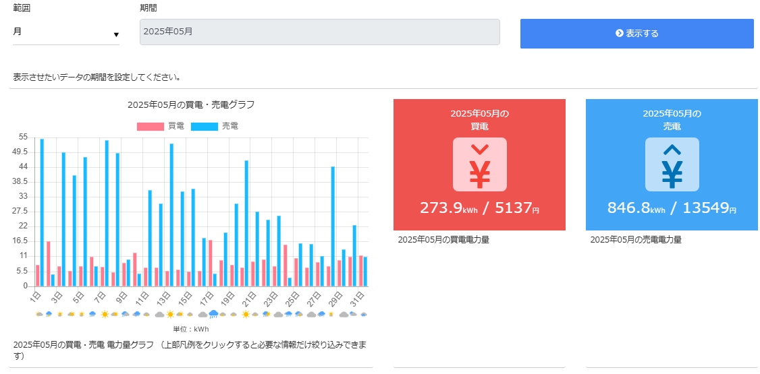Click the 期間 field showing 2025年05月

pos(319,32)
